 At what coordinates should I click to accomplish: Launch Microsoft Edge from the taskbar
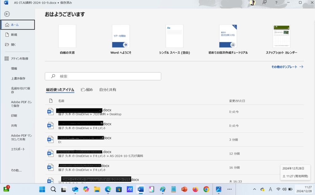108,189
